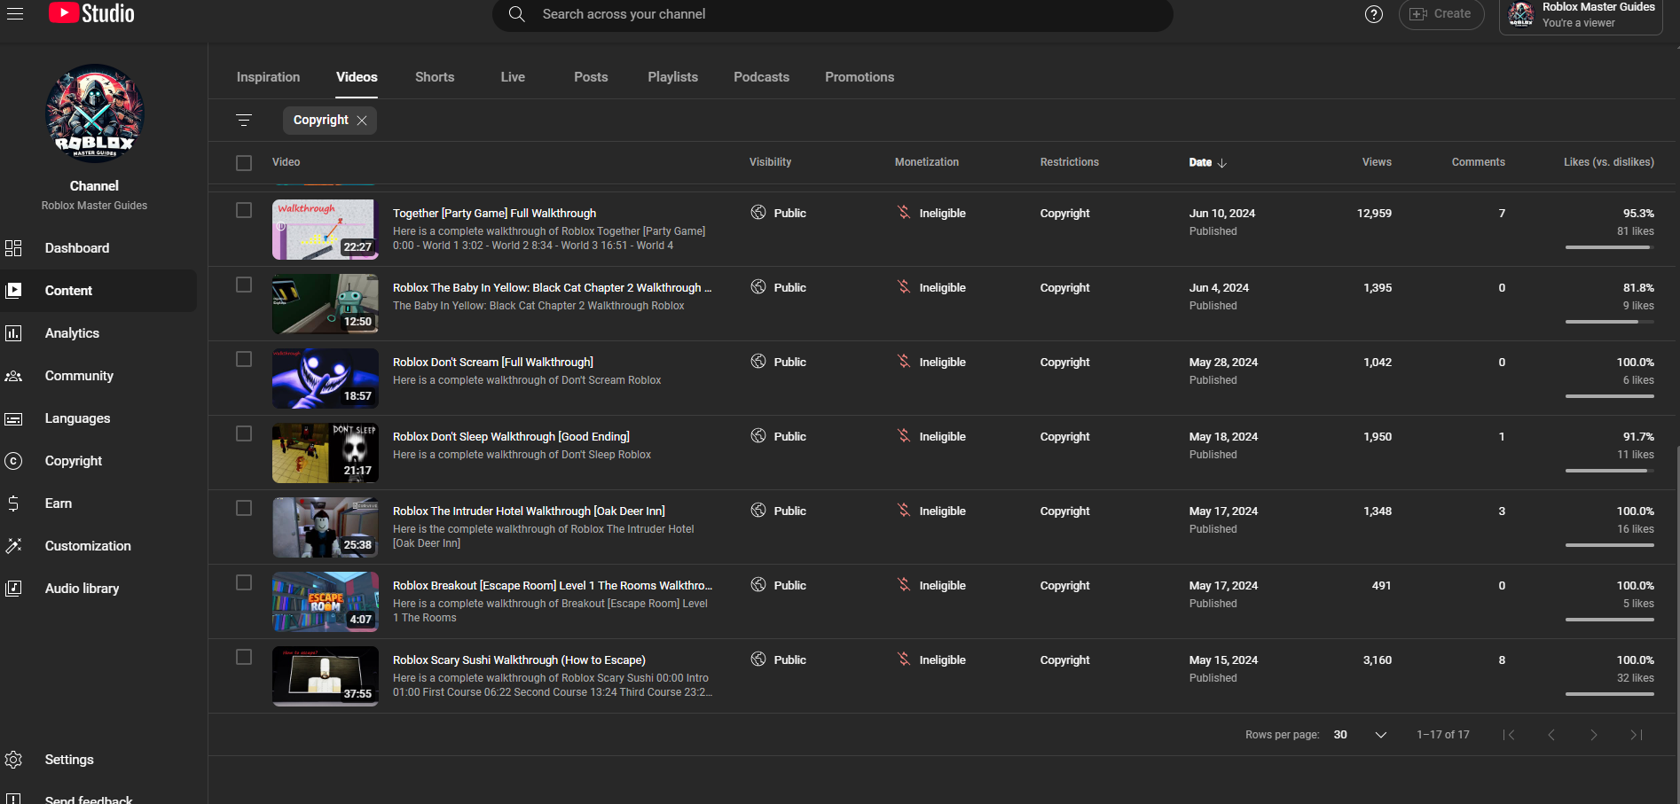The image size is (1680, 804).
Task: Select the Breakout Escape Room video checkbox
Action: tap(244, 582)
